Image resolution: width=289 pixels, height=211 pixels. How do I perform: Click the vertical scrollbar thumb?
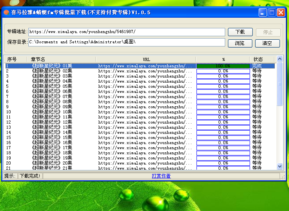pos(280,83)
